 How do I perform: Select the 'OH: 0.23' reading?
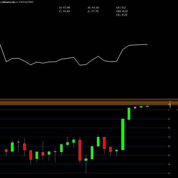[122, 11]
